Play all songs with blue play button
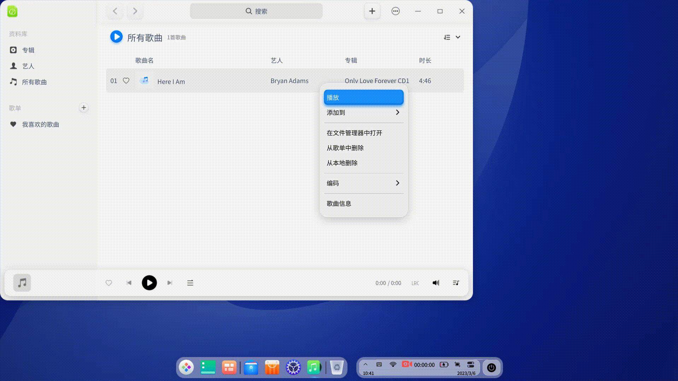 [116, 37]
